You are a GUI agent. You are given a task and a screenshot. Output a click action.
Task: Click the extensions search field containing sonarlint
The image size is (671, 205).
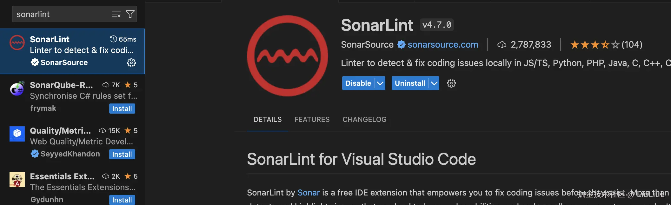click(60, 14)
